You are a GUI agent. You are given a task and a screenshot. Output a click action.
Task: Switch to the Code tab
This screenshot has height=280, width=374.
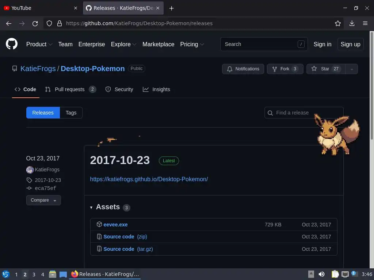[x=26, y=89]
